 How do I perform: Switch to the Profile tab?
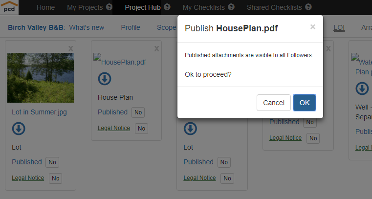click(x=131, y=27)
